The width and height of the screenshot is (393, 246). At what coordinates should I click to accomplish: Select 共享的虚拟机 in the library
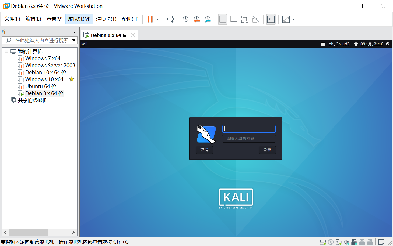pos(33,100)
